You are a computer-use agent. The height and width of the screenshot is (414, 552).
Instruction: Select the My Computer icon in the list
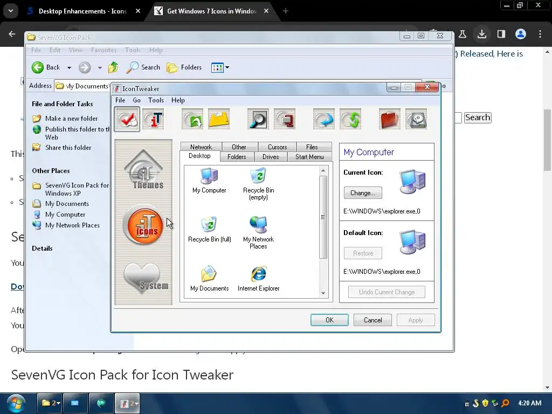[x=209, y=181]
